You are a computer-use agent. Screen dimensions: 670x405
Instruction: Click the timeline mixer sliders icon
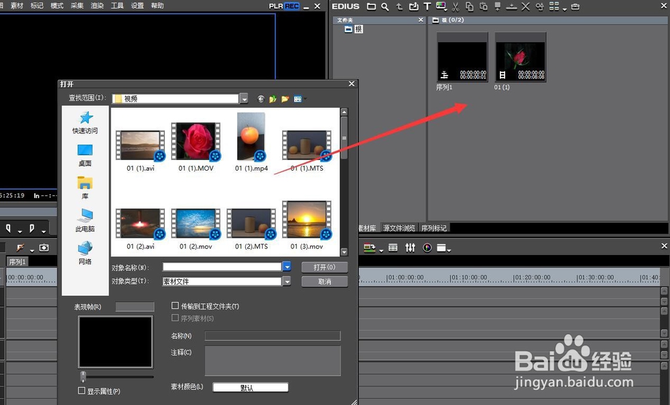[410, 248]
